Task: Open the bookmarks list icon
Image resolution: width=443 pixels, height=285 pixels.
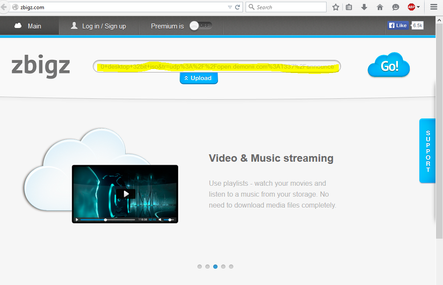Action: click(349, 7)
